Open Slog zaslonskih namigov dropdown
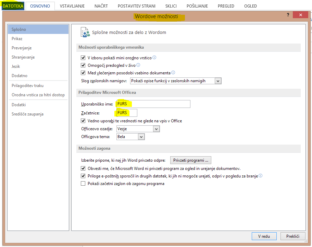Viewport: 312px width, 247px height. point(176,81)
